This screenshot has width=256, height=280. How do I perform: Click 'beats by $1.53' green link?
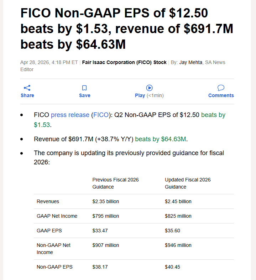click(x=130, y=120)
